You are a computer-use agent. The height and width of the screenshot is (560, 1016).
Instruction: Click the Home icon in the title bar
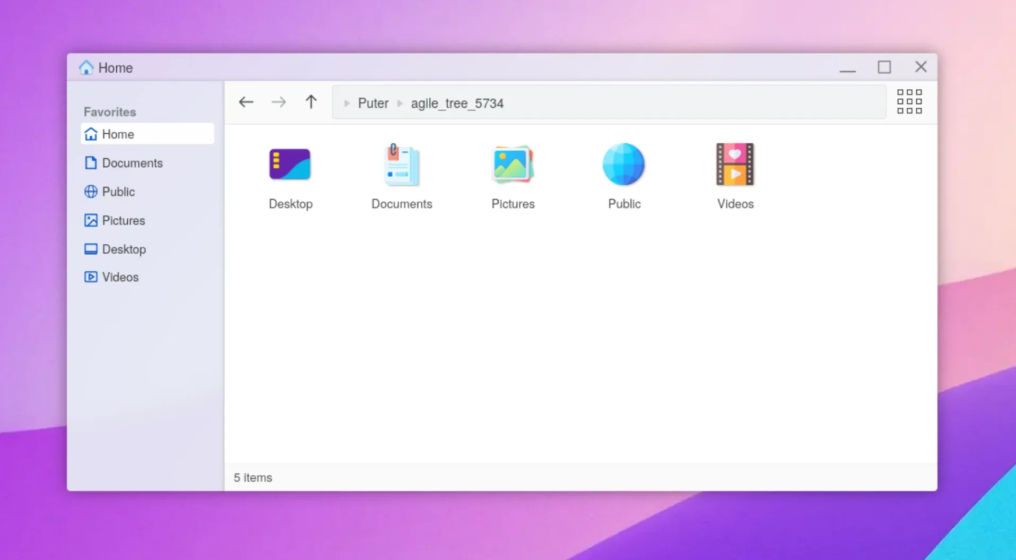tap(86, 67)
